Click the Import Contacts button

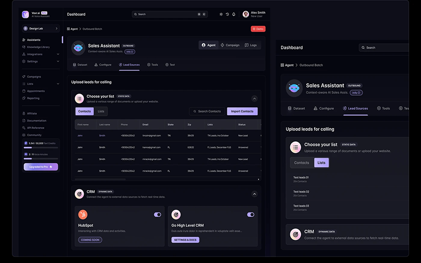point(242,112)
